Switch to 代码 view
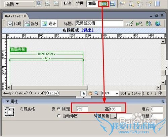The width and height of the screenshot is (168, 137). pyautogui.click(x=14, y=23)
